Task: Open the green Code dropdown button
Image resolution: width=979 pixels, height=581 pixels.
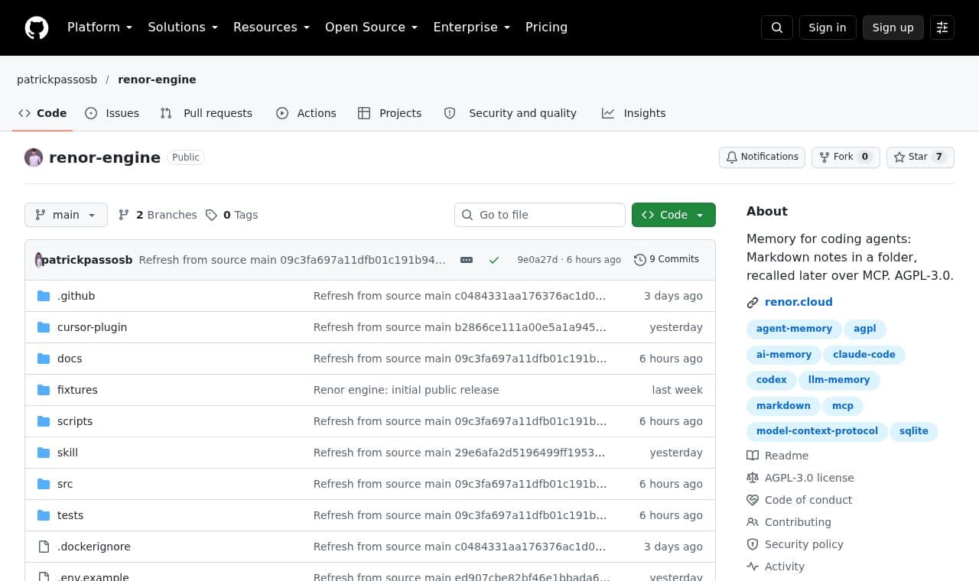Action: coord(674,215)
